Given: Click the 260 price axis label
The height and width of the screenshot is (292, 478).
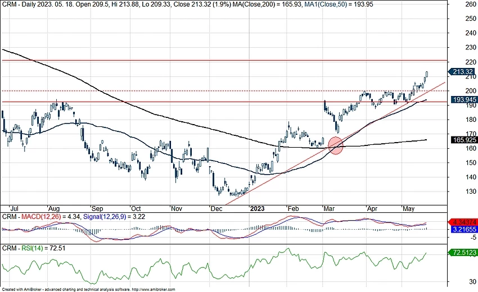Looking at the screenshot, I should 471,4.
